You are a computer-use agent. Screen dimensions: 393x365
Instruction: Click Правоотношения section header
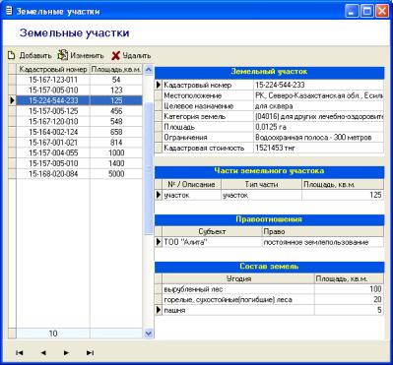[269, 219]
